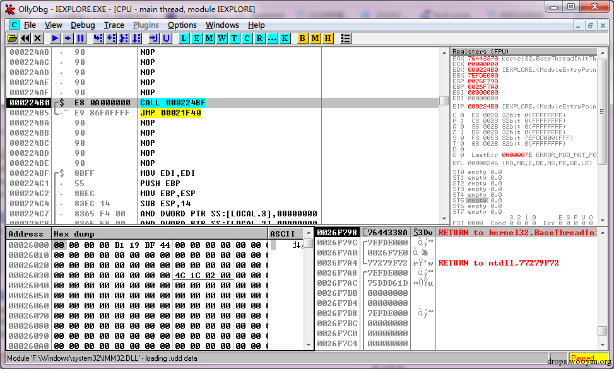Click EAX register value 76443378
This screenshot has height=369, width=614.
[483, 59]
